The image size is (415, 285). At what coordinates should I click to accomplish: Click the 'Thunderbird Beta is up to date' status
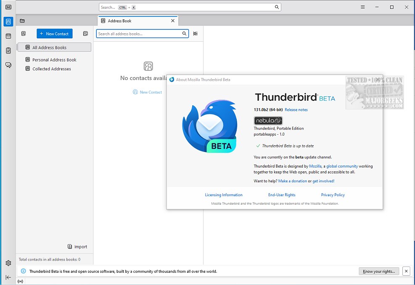click(x=285, y=146)
